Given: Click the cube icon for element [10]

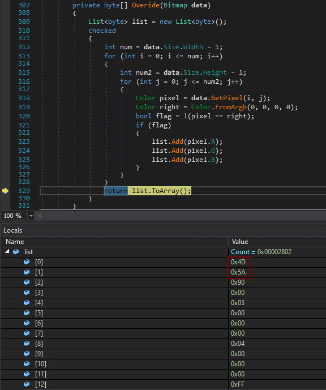Looking at the screenshot, I should 27,363.
